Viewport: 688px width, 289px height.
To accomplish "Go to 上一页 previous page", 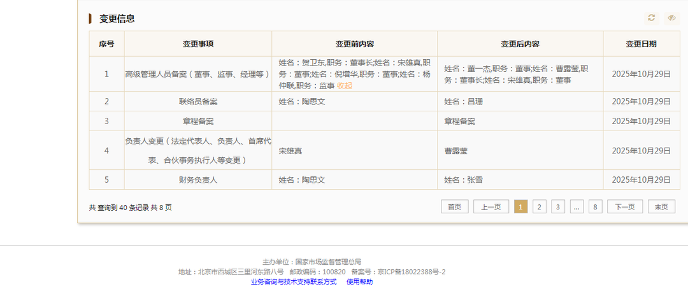I will (x=491, y=206).
